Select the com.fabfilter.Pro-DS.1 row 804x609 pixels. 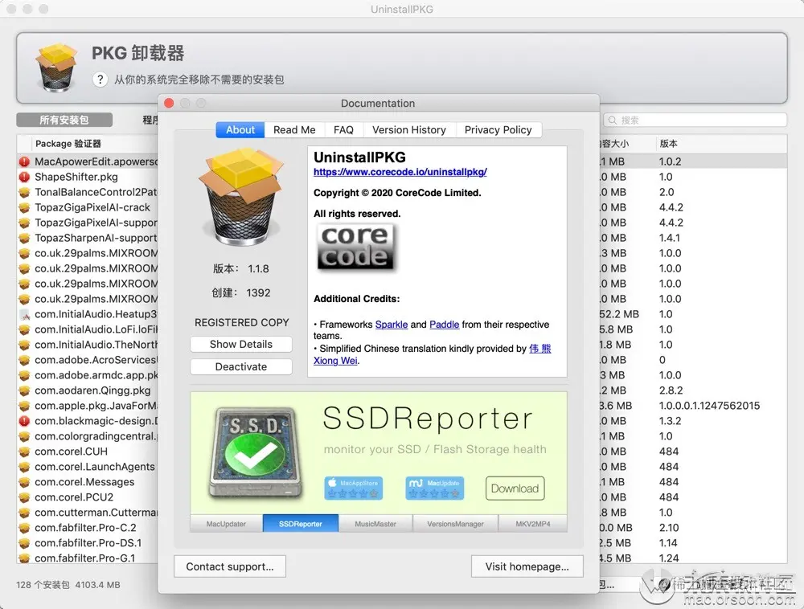[x=88, y=543]
